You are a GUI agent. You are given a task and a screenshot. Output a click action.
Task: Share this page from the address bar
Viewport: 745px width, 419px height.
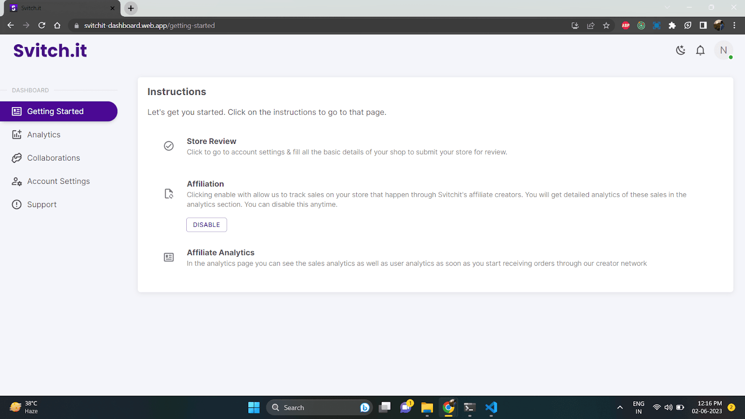click(x=591, y=26)
